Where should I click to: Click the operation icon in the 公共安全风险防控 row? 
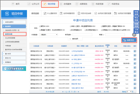coord(135,51)
